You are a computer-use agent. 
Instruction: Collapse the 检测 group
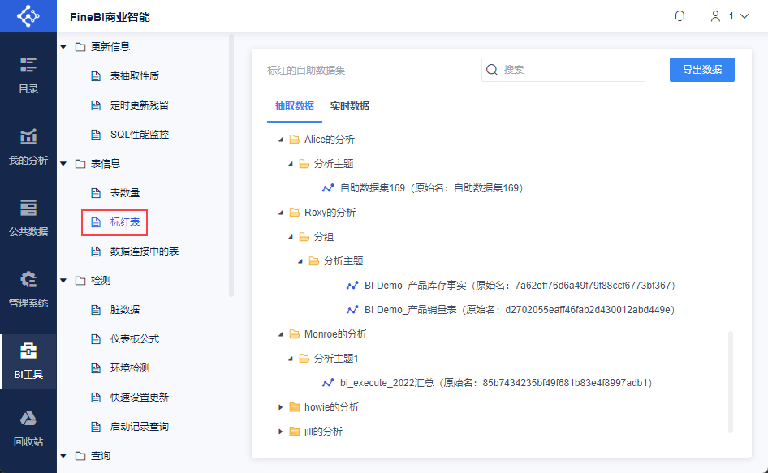63,281
